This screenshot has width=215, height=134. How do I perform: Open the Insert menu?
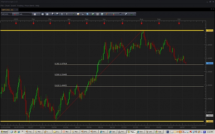click(x=13, y=5)
